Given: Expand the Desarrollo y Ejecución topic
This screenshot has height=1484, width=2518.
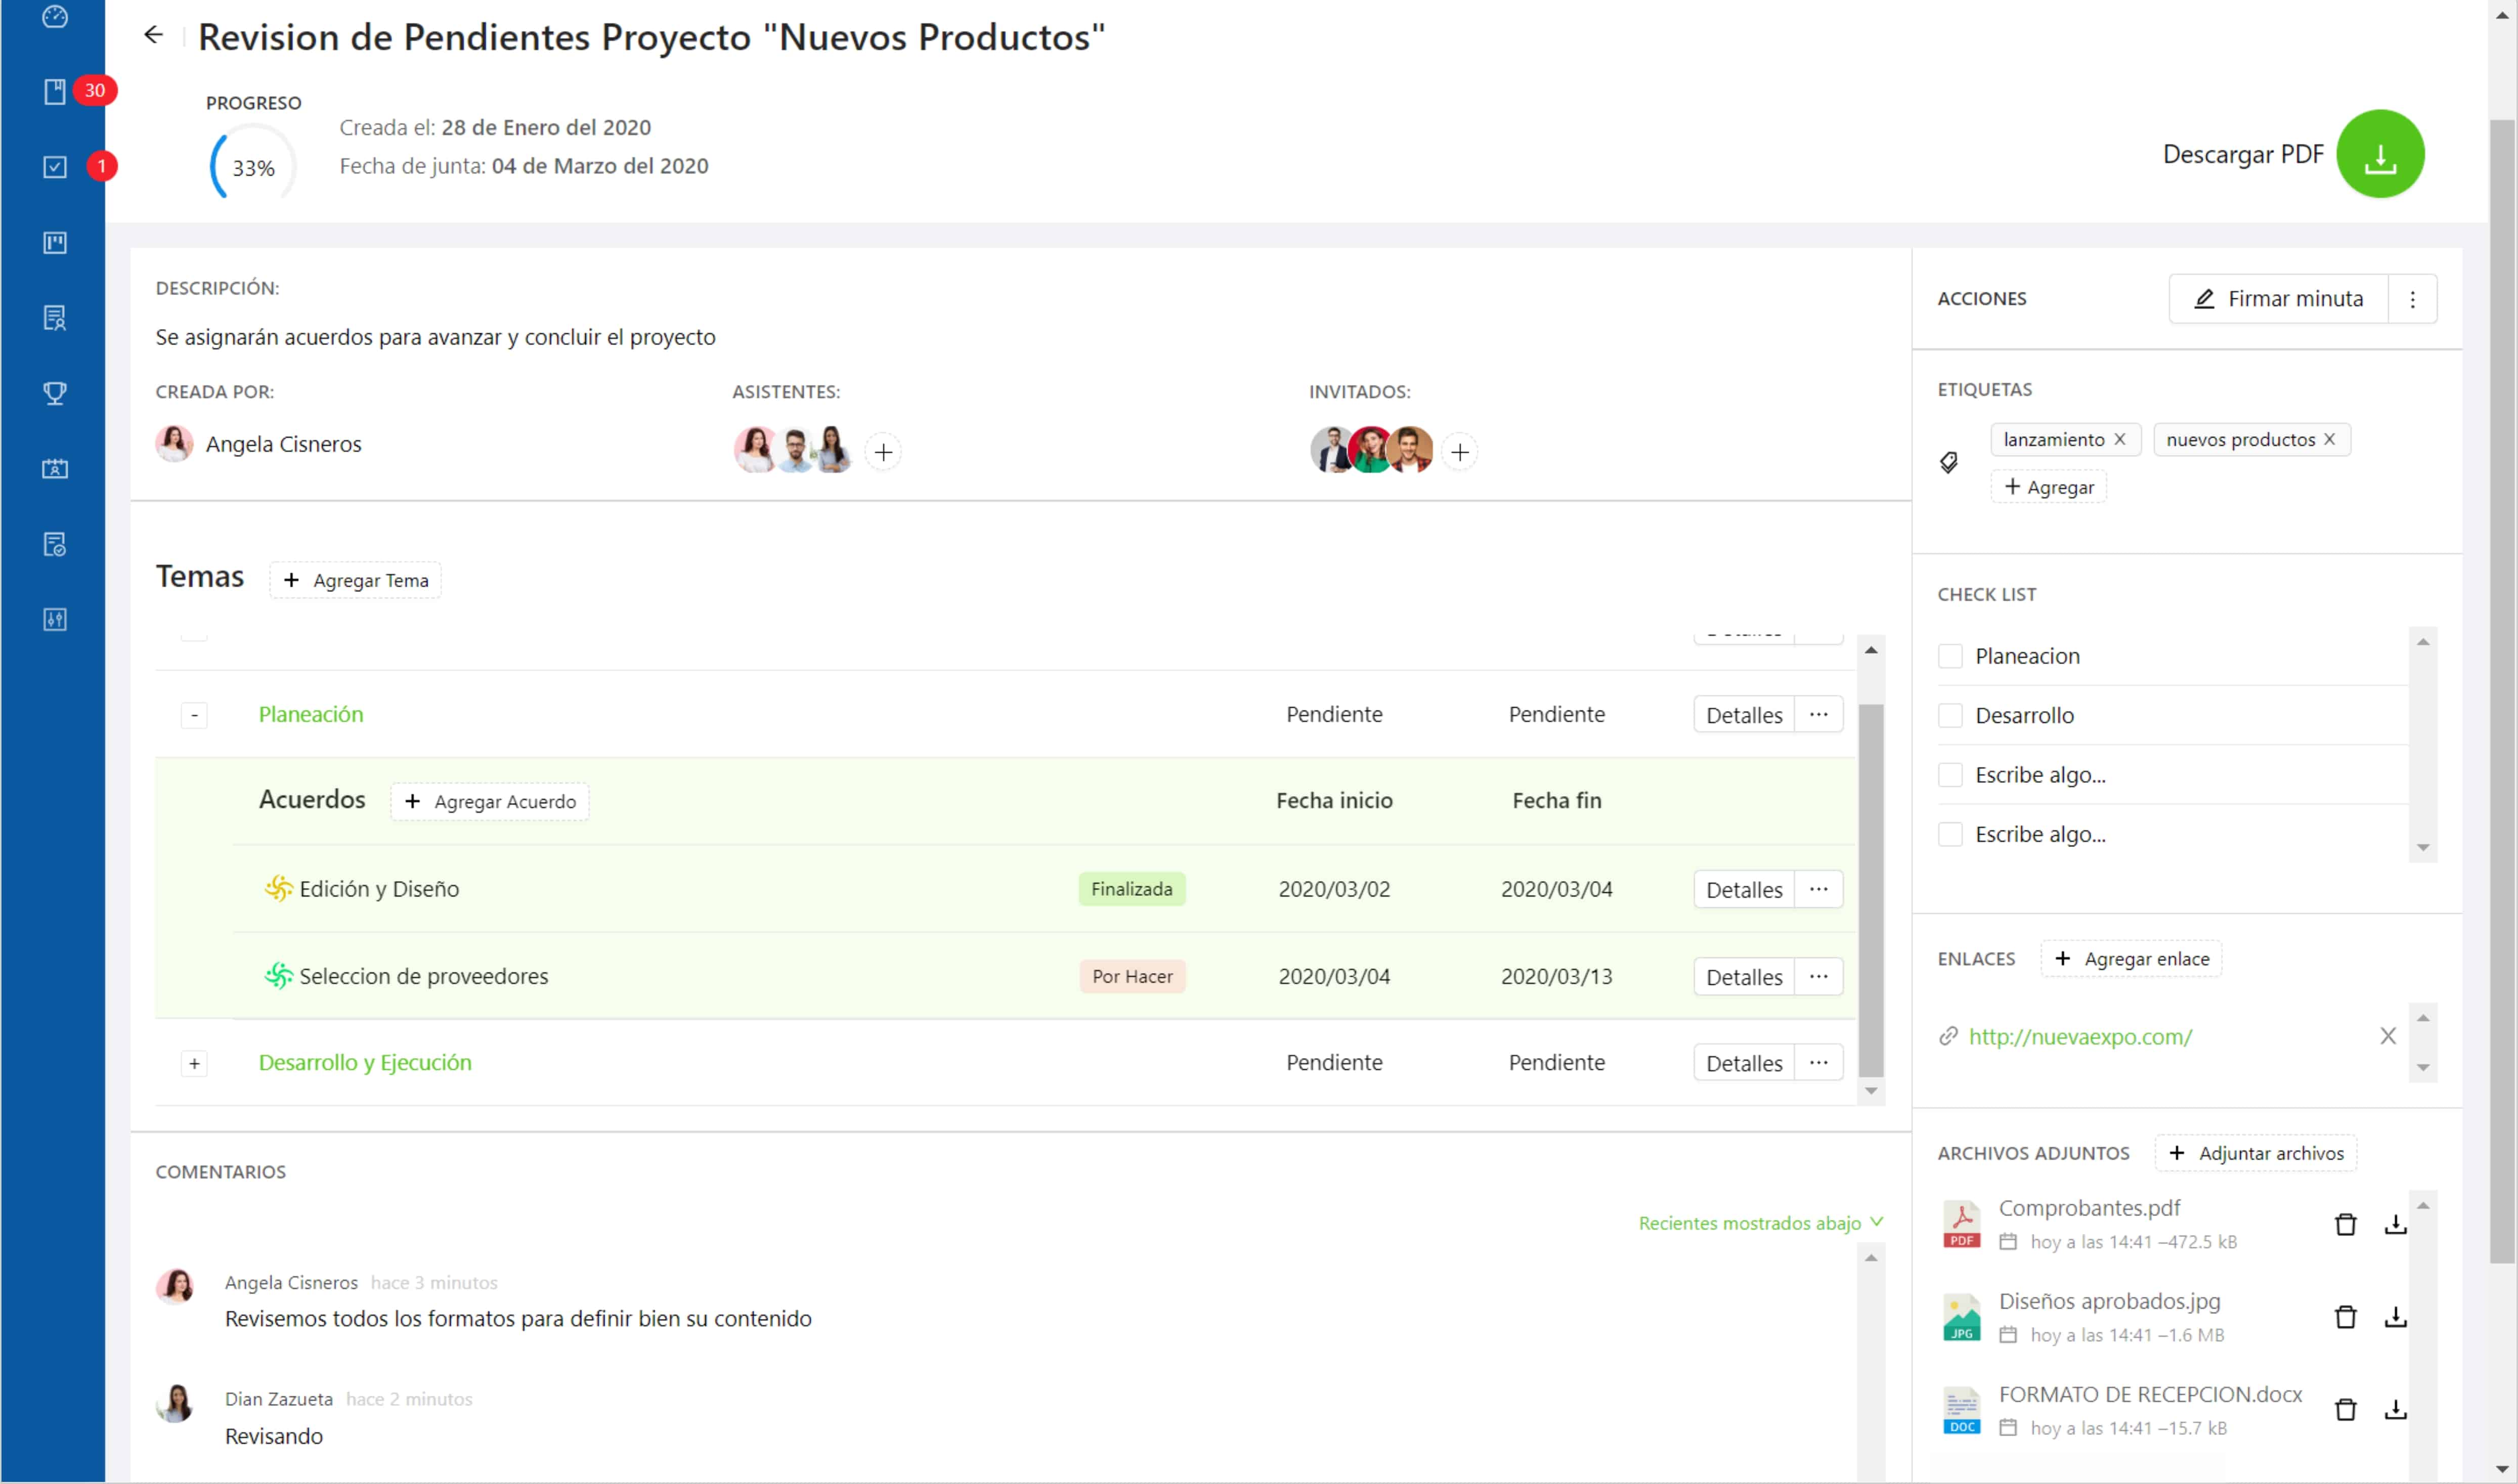Looking at the screenshot, I should click(x=194, y=1063).
